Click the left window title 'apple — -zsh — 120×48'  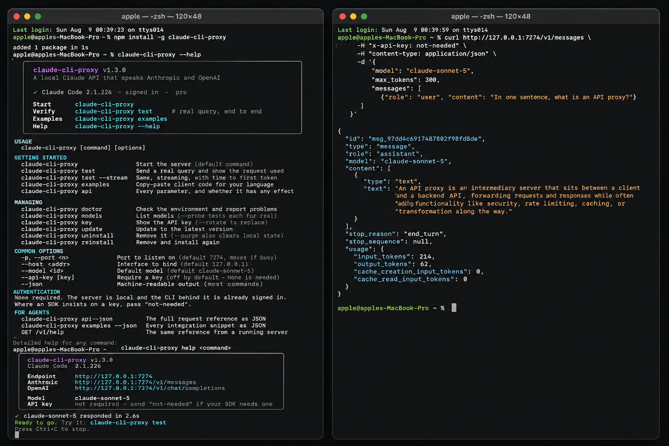161,16
